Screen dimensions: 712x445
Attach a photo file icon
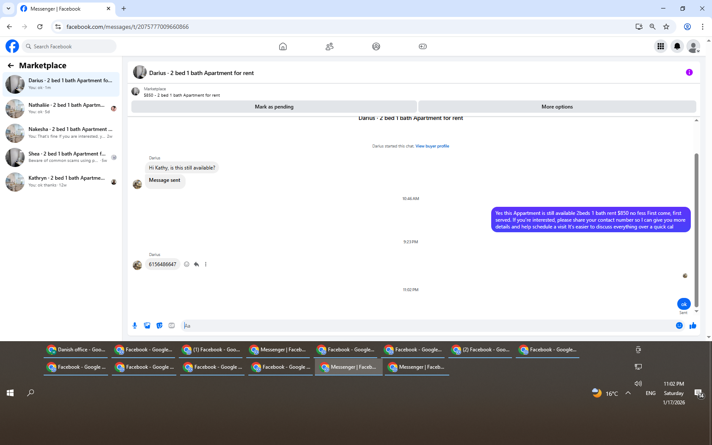147,325
